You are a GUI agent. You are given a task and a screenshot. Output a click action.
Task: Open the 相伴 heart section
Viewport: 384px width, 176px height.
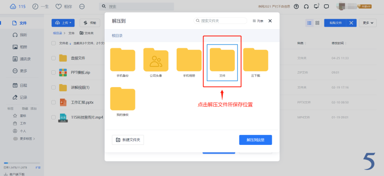pos(64,7)
